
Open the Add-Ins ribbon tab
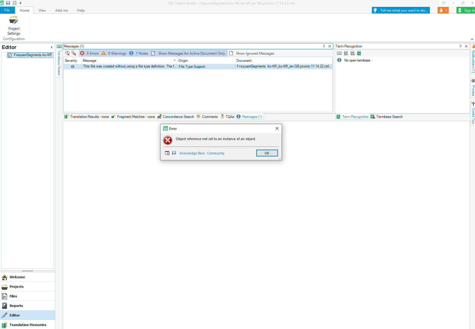(62, 10)
